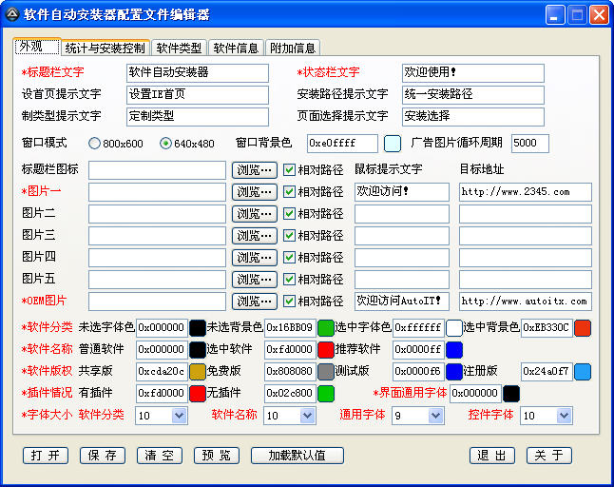Click the 状态栏文字 input field
614x487 pixels.
tap(473, 73)
